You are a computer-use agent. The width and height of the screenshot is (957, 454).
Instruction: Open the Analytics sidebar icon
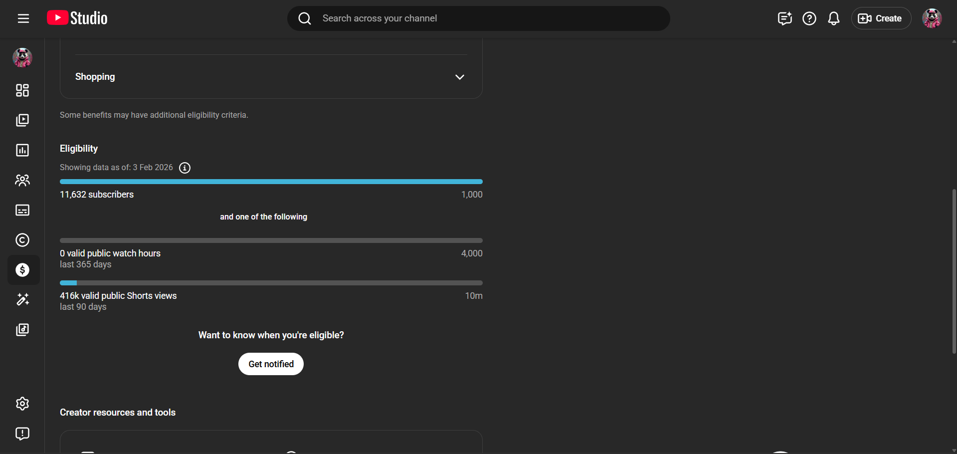click(22, 150)
